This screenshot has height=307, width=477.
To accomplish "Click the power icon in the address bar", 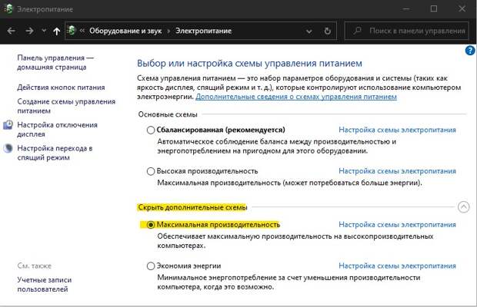I will [x=71, y=31].
